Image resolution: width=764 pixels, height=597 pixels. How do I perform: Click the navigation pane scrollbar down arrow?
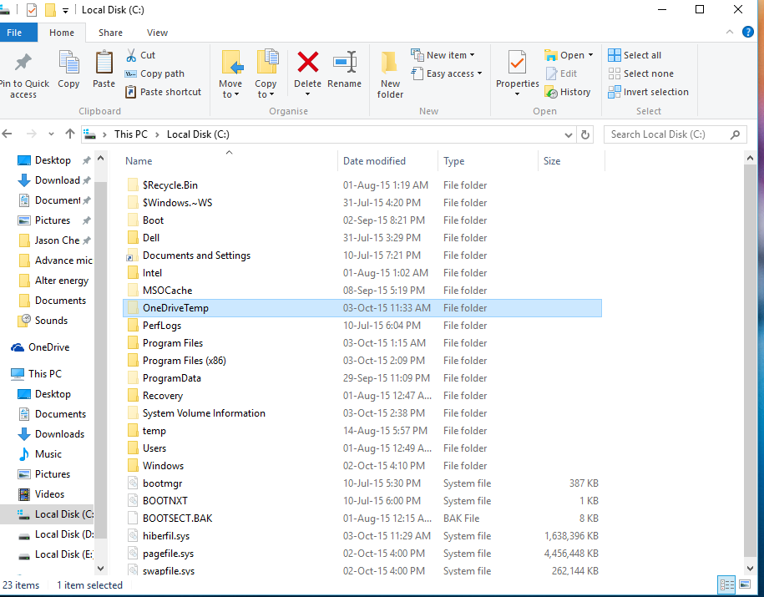[x=100, y=569]
